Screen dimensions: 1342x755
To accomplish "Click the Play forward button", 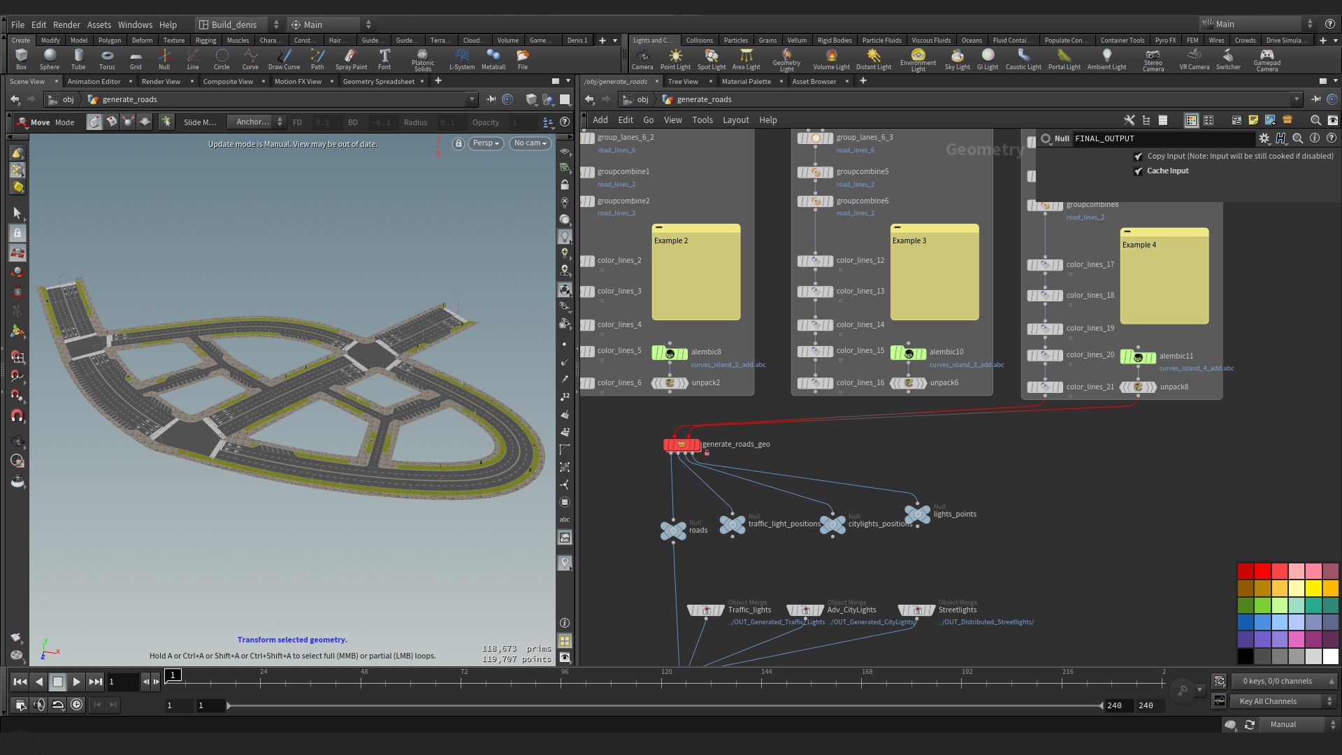I will (76, 682).
